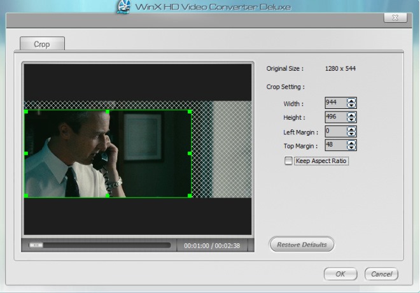Image resolution: width=420 pixels, height=293 pixels.
Task: Decrease the Top Margin with down arrow
Action: [351, 147]
